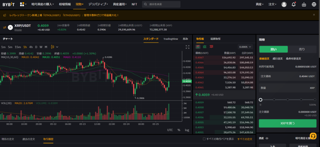Click the Bybit logo
Screen dimensions: 320x147
[x=8, y=4]
